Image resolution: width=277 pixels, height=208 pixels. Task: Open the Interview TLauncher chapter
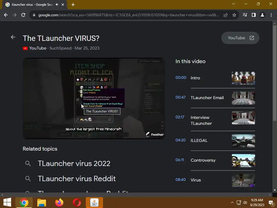click(x=201, y=120)
